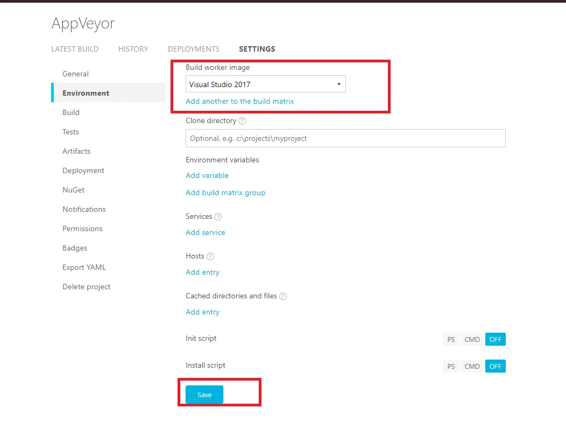Click Add build matrix group link

pos(225,193)
